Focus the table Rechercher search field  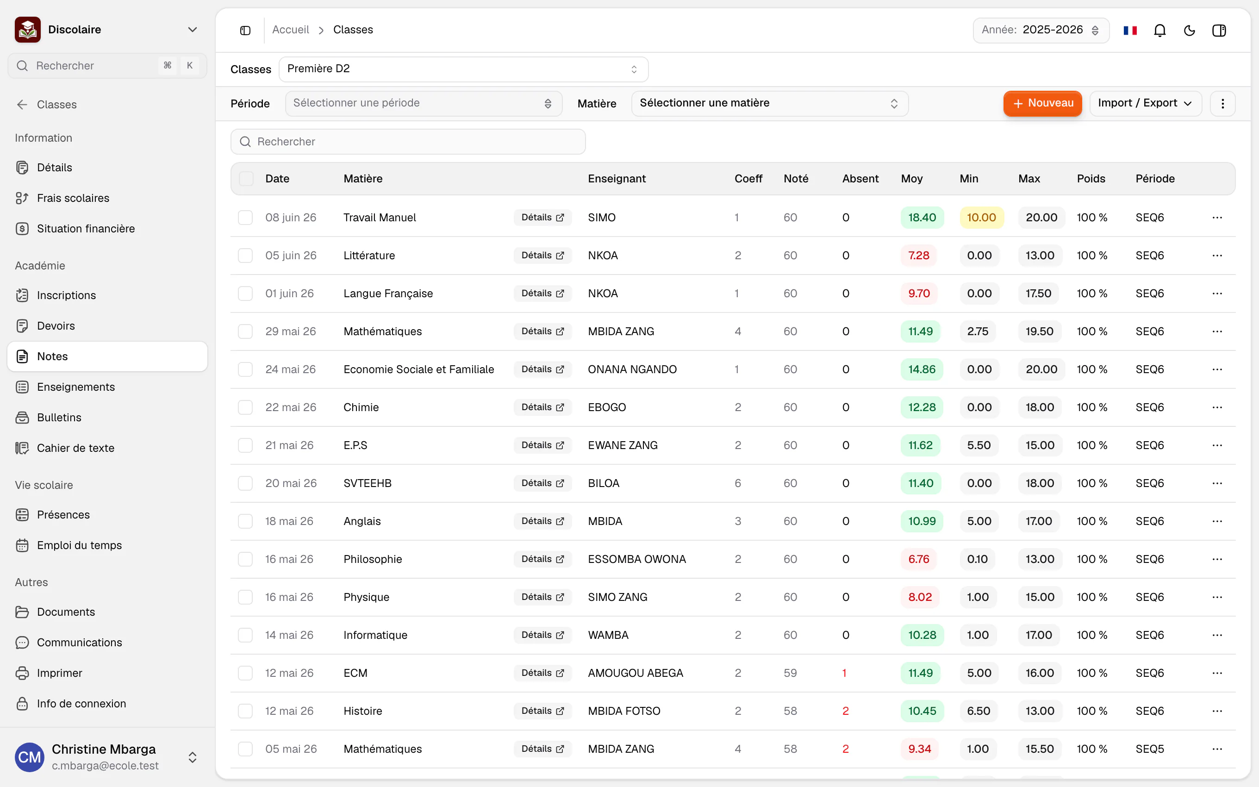(408, 142)
